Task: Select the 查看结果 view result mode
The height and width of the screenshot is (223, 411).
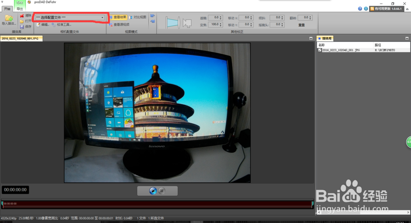Action: [x=118, y=17]
